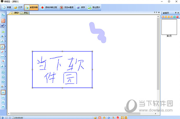Select the red checkmark tool

pyautogui.click(x=2, y=52)
